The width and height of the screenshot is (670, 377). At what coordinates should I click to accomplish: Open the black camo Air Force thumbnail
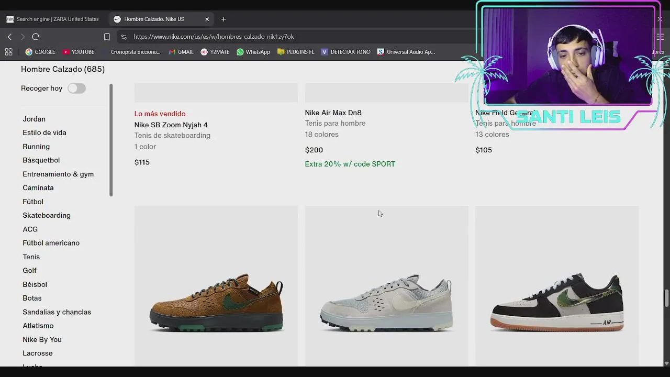pos(557,286)
